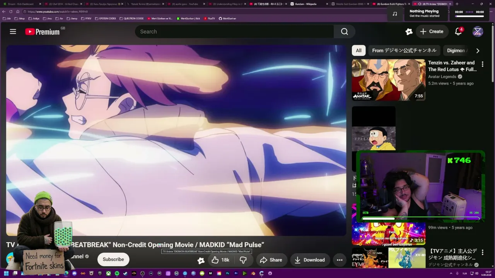Open Blender from the taskbar
Viewport: 495px width, 278px height.
(x=253, y=273)
